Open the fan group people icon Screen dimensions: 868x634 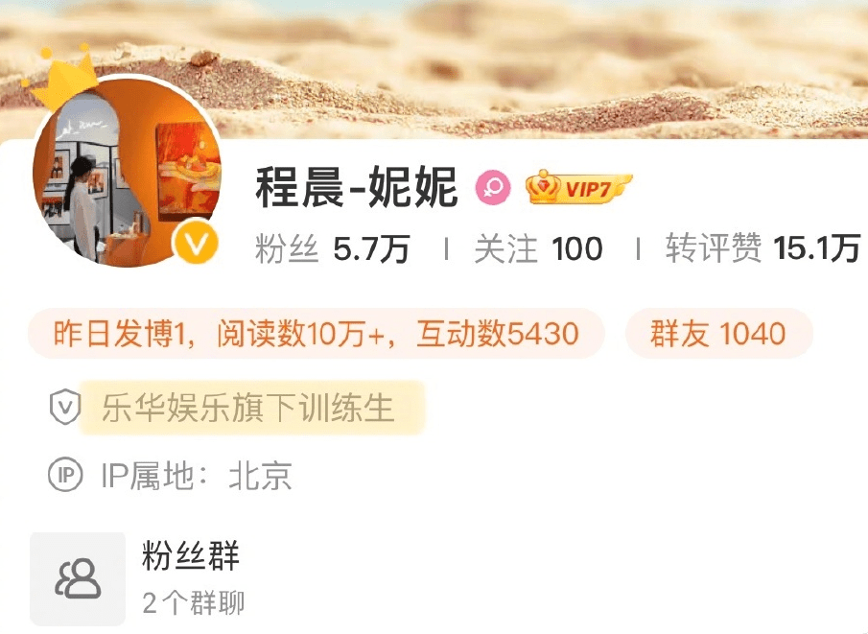(x=78, y=578)
